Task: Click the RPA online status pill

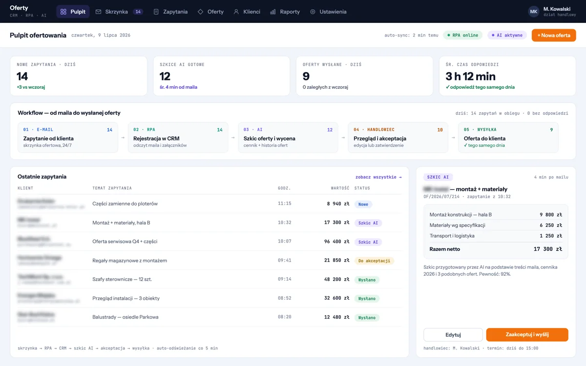Action: pos(463,35)
